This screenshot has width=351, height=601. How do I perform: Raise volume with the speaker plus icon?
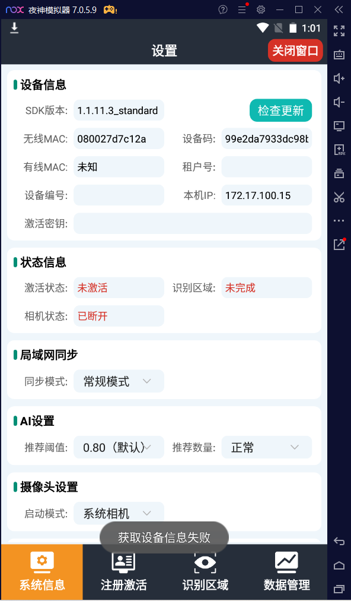(339, 78)
